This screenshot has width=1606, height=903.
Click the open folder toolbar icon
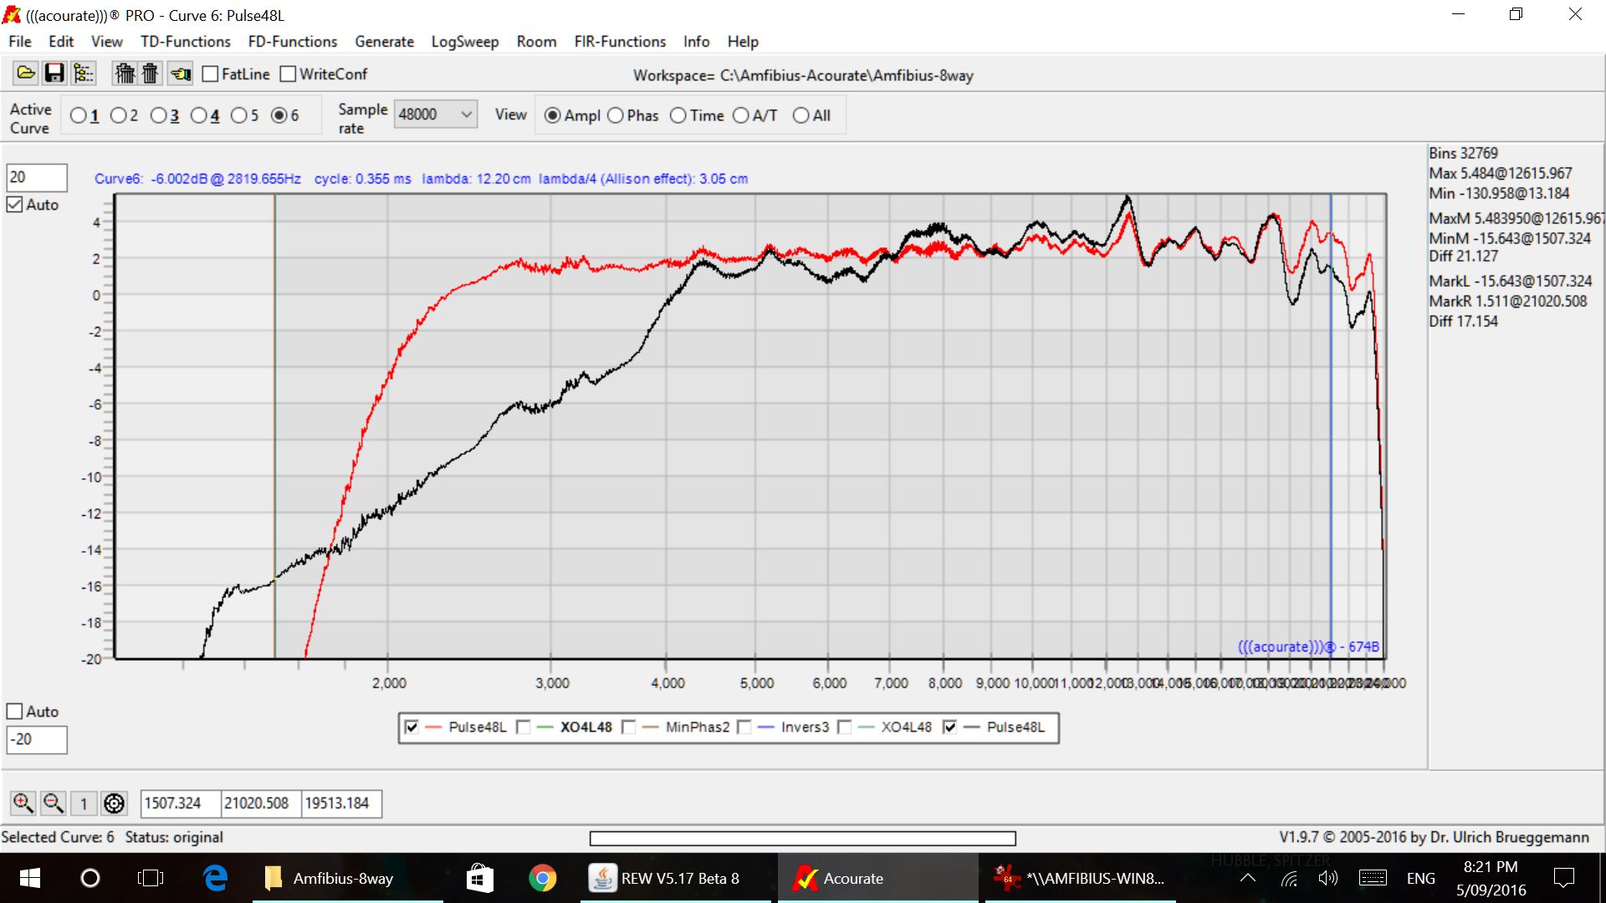coord(26,74)
